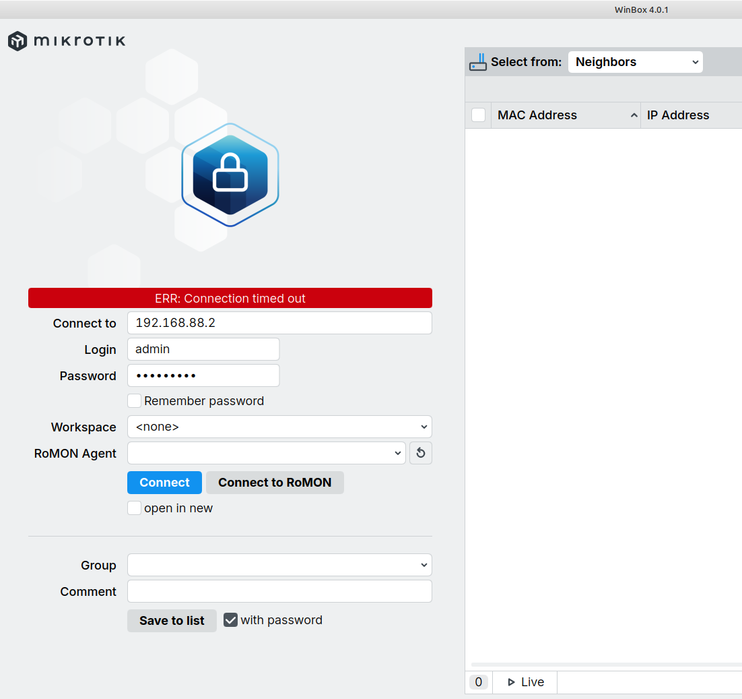The width and height of the screenshot is (742, 699).
Task: Click the Live play triangle icon
Action: (x=511, y=682)
